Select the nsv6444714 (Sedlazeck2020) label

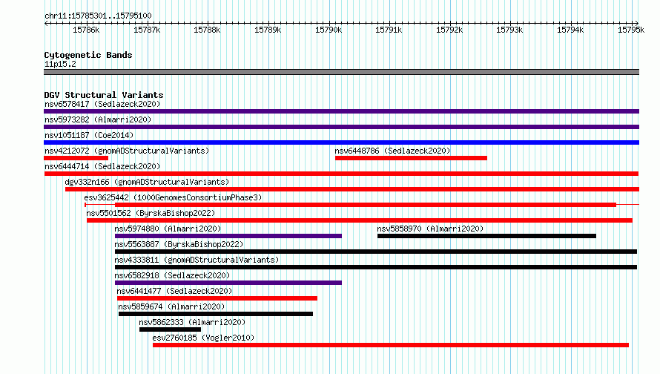point(102,166)
